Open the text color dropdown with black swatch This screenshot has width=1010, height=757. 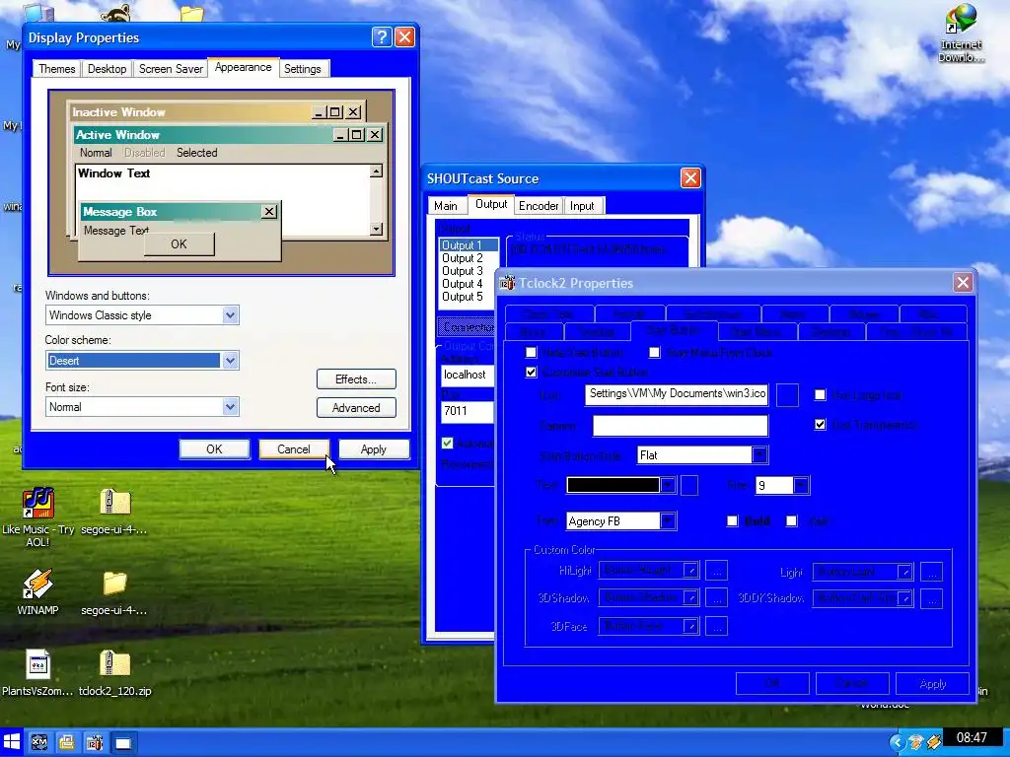coord(668,485)
